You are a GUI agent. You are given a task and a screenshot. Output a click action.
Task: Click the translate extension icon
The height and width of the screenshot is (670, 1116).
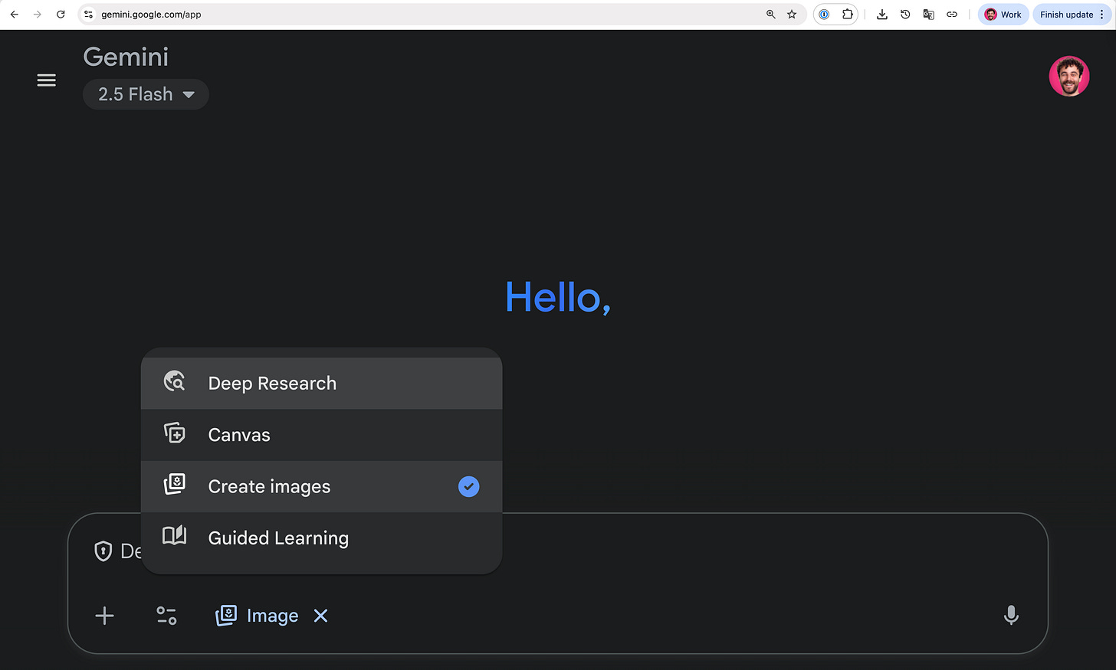click(928, 14)
